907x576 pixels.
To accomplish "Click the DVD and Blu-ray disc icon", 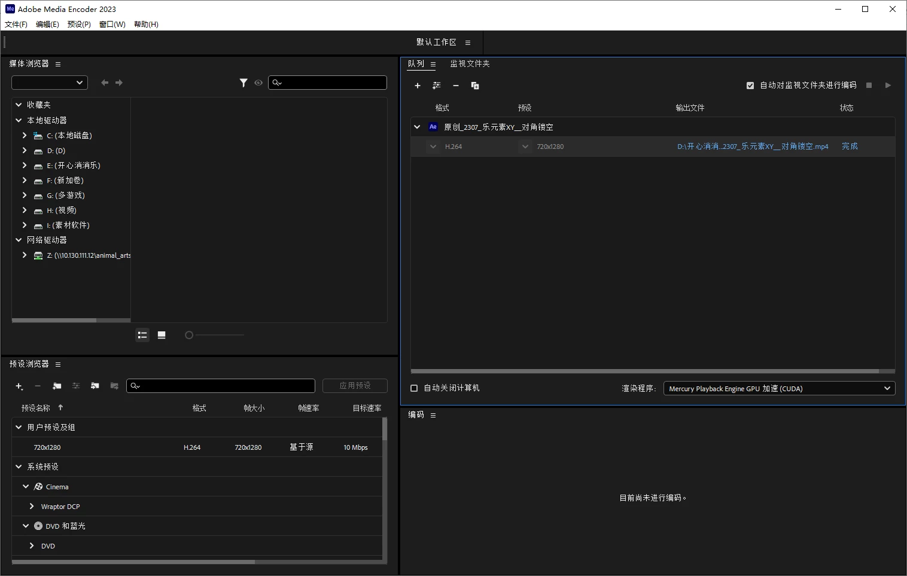I will pos(38,526).
